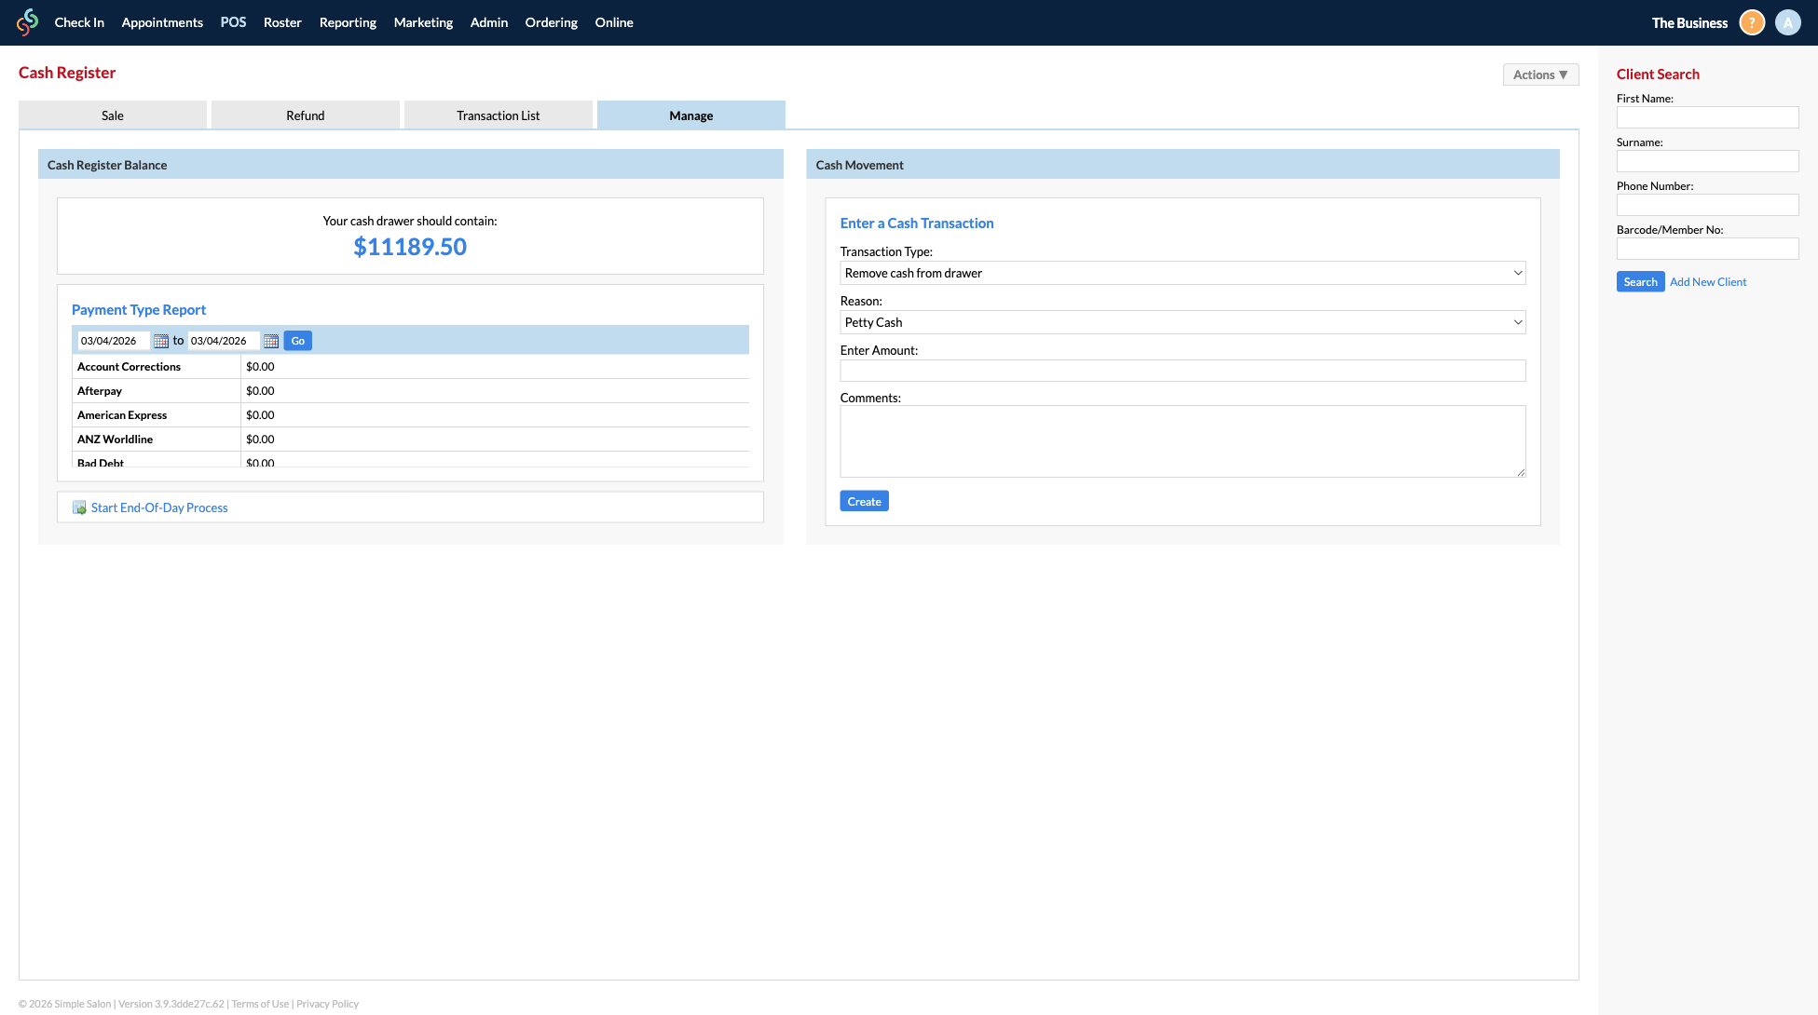Click the Enter Amount field
This screenshot has height=1015, width=1818.
click(1182, 370)
